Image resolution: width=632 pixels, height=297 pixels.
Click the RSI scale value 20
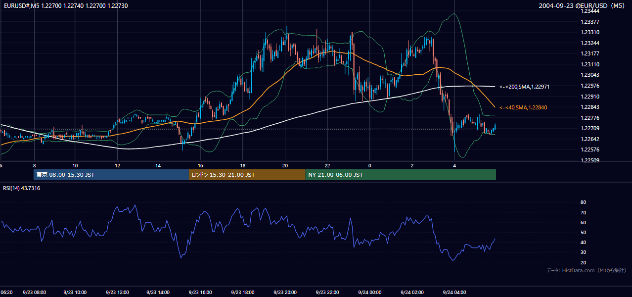click(583, 262)
